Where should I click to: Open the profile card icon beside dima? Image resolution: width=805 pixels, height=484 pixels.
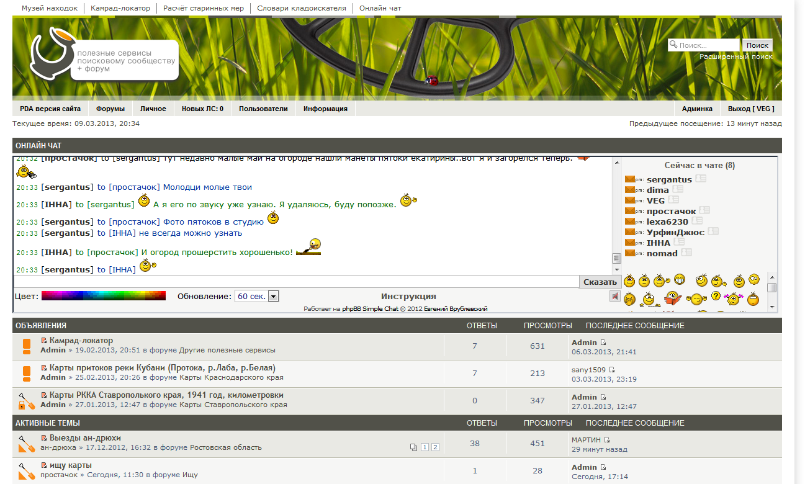[x=677, y=189]
